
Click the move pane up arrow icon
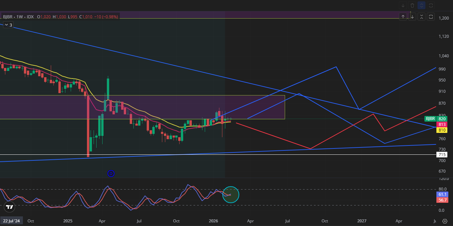click(403, 17)
